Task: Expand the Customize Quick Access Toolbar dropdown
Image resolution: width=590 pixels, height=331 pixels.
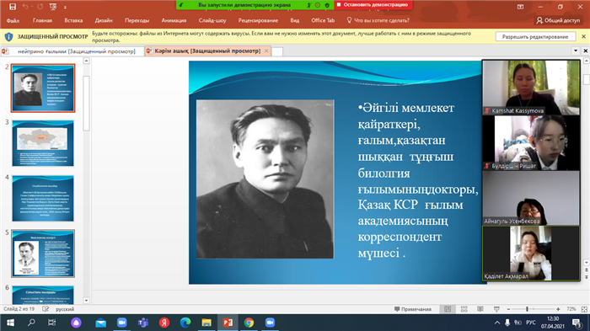Action: point(65,7)
